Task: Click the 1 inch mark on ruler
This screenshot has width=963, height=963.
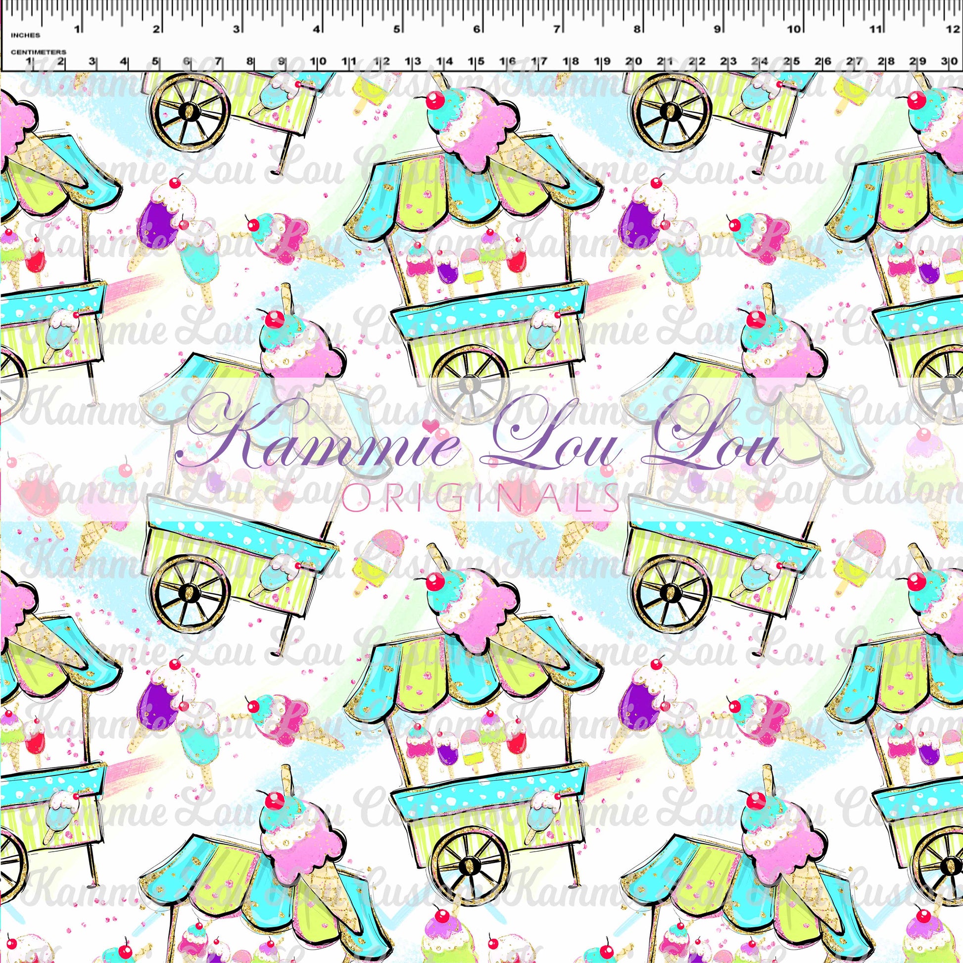Action: (77, 29)
